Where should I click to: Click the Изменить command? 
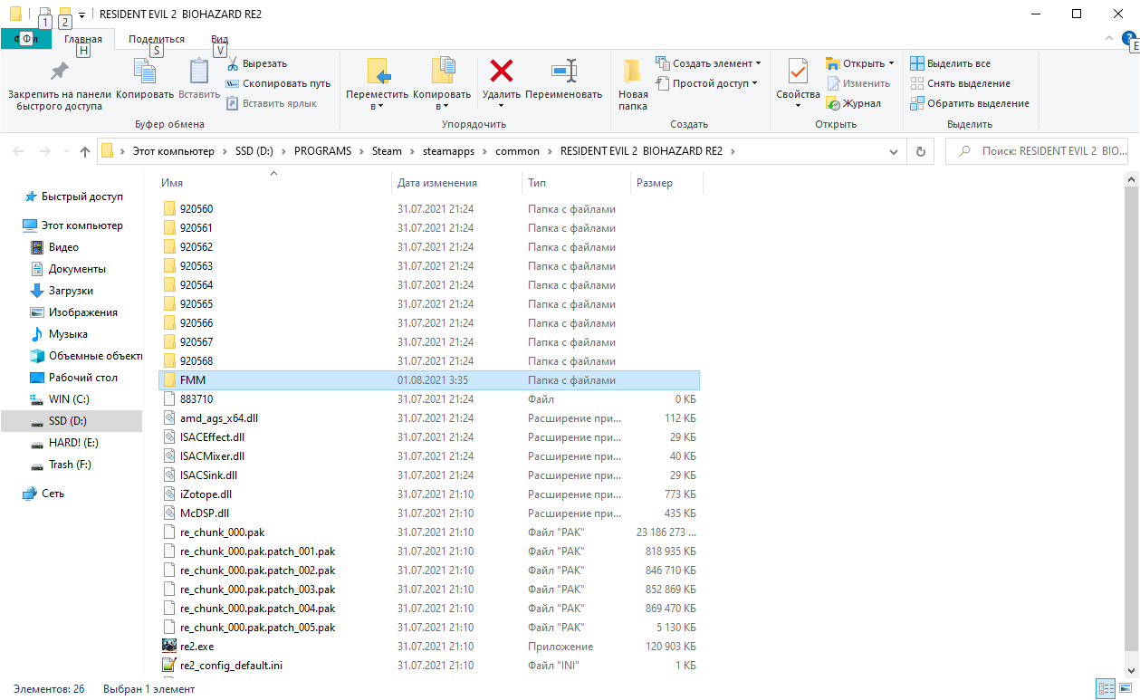click(x=858, y=83)
